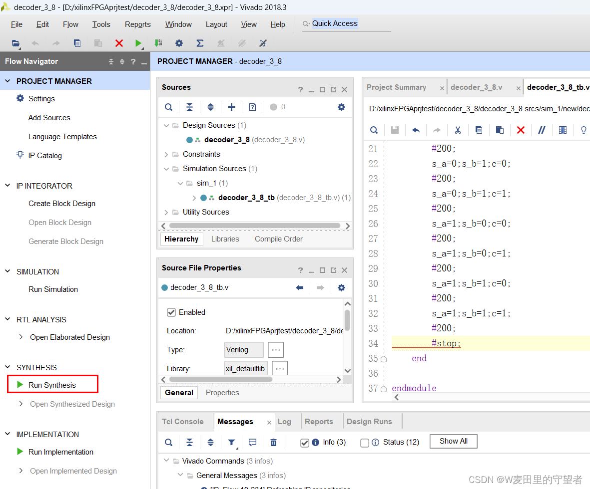590x489 pixels.
Task: Filter messages with funnel icon
Action: click(x=232, y=443)
